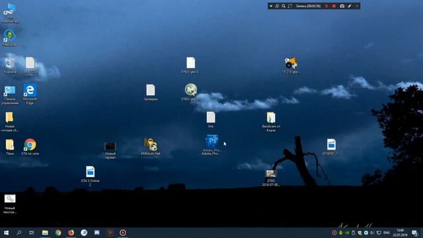
Task: Open File Explorer from the taskbar
Action: tap(45, 233)
